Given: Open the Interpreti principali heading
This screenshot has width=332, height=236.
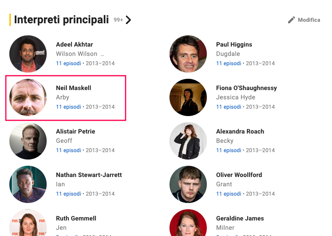Looking at the screenshot, I should [61, 20].
